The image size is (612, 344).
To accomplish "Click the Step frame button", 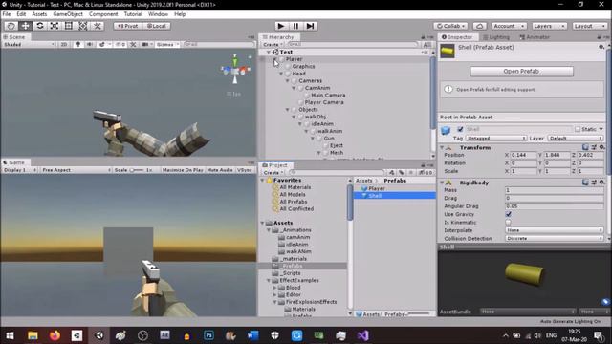I will click(310, 26).
